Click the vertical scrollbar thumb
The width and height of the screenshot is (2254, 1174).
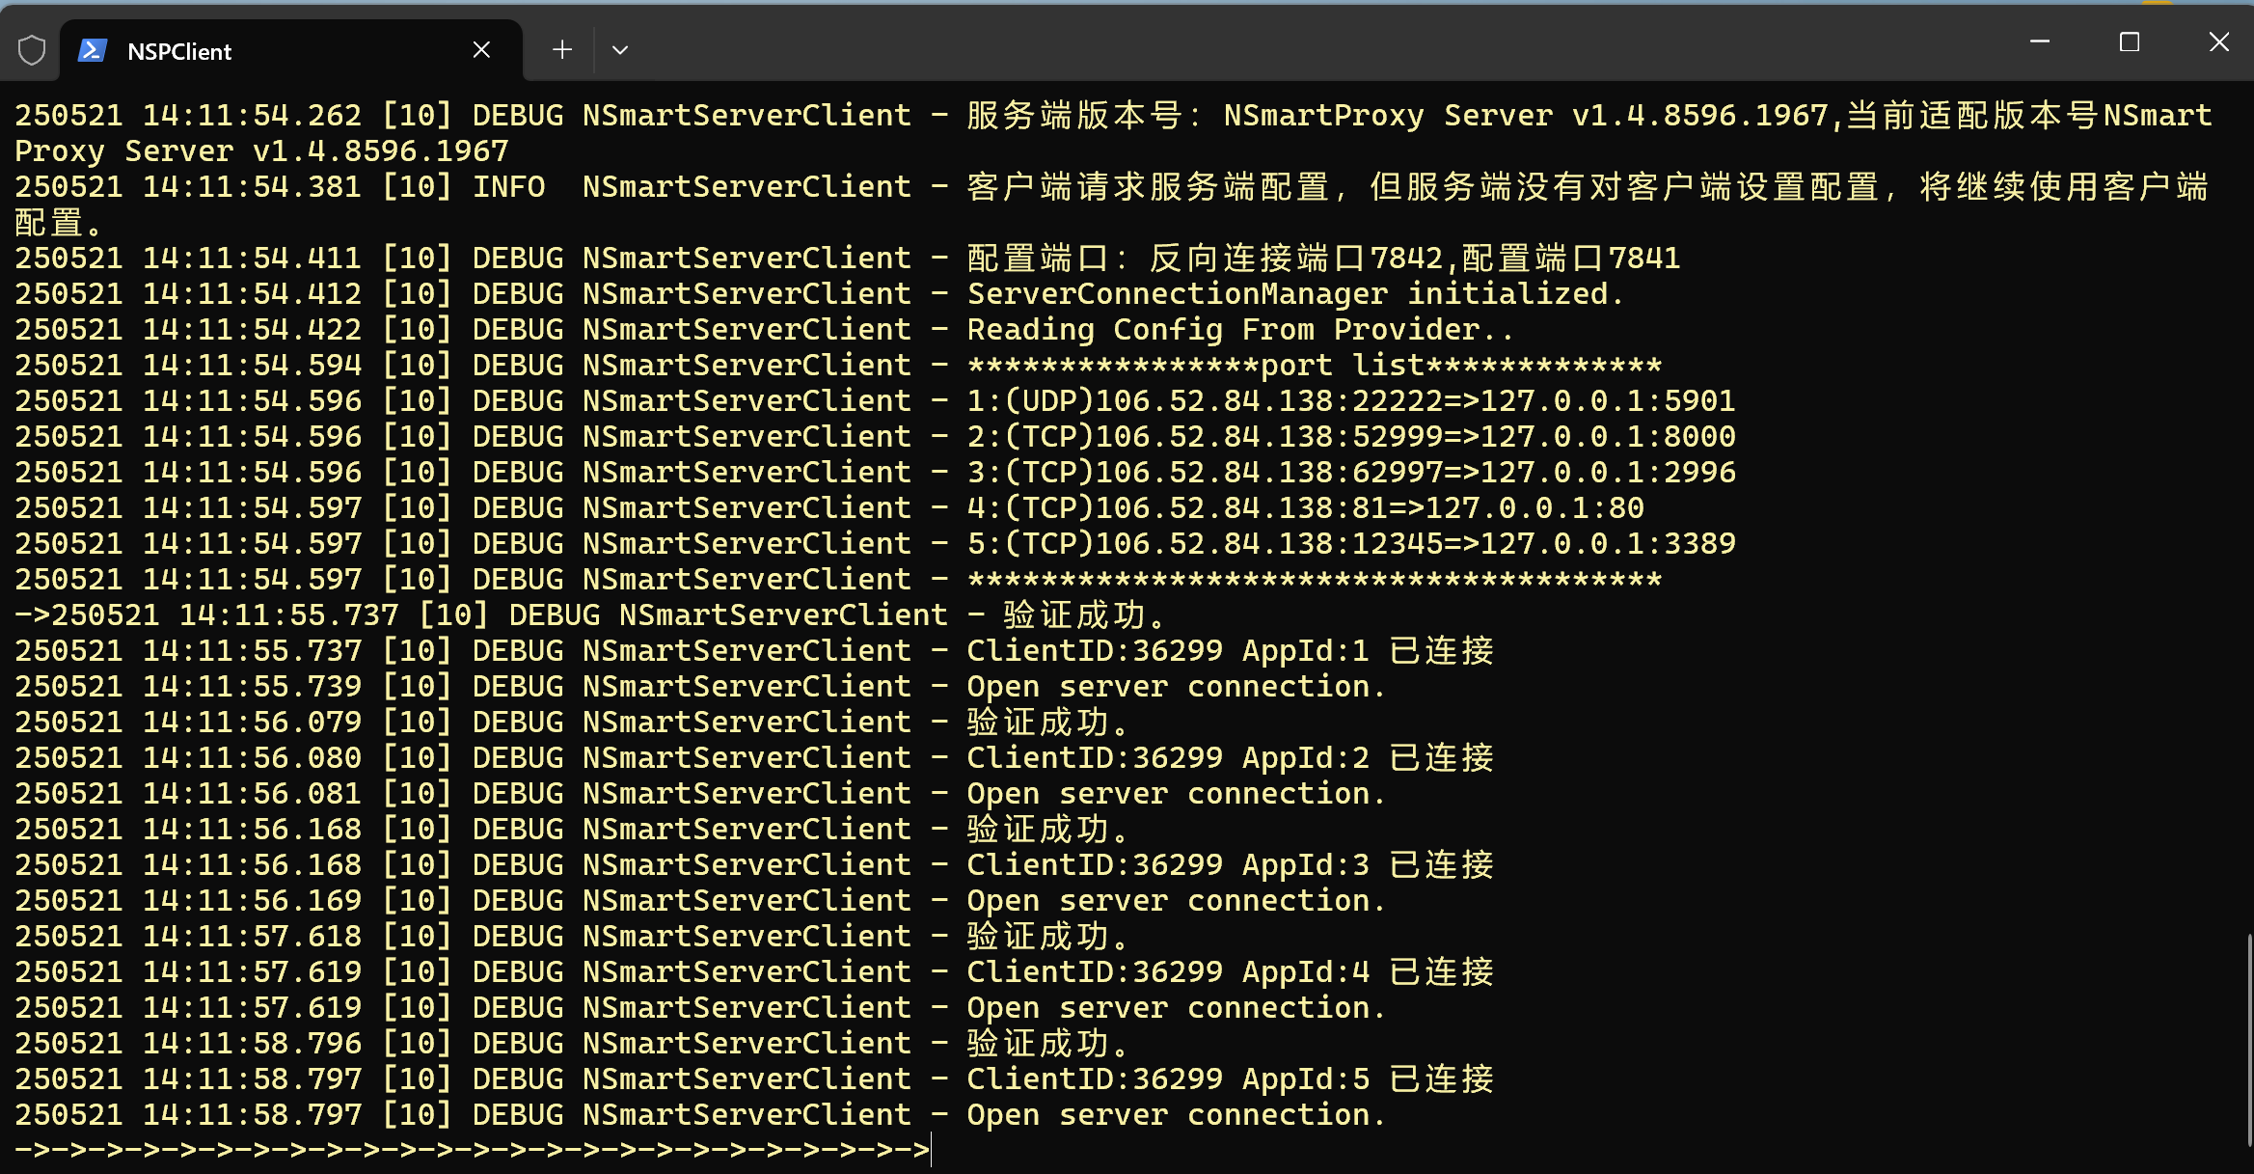tap(2249, 1039)
